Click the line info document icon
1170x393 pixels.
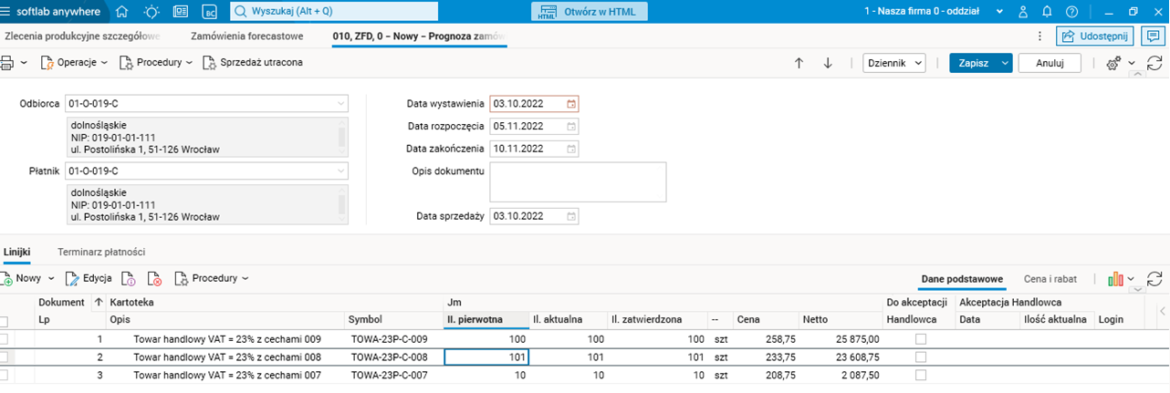[x=129, y=278]
